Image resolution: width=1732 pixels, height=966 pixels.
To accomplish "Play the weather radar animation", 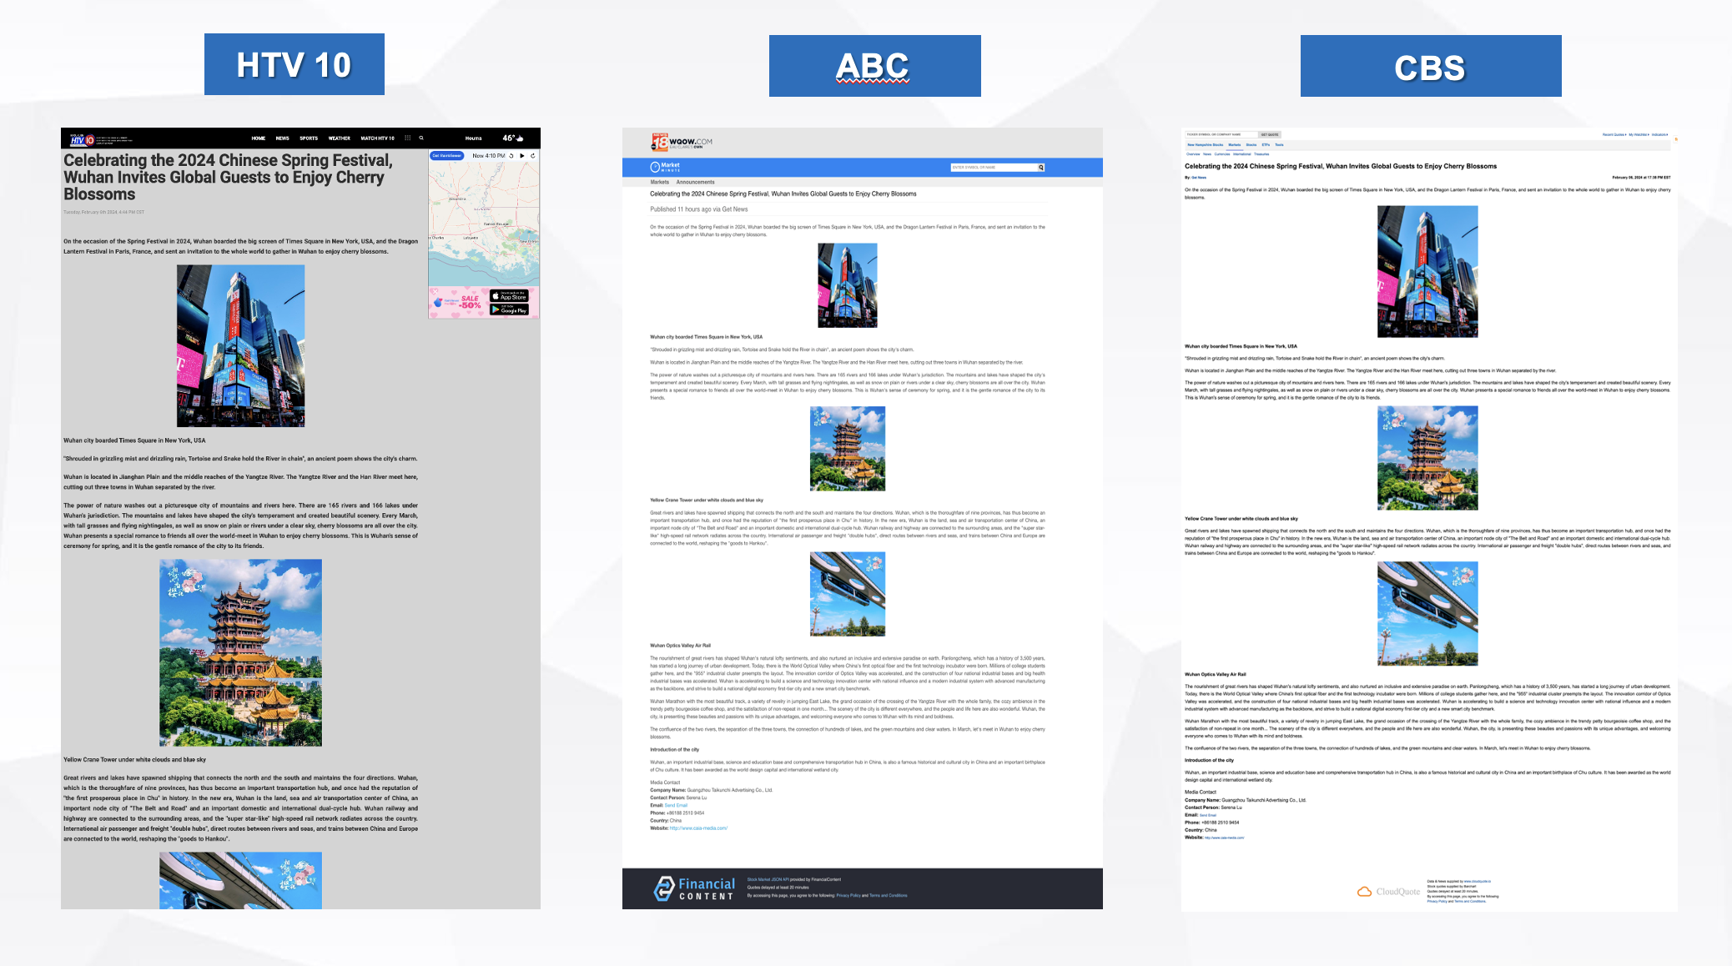I will click(x=522, y=156).
